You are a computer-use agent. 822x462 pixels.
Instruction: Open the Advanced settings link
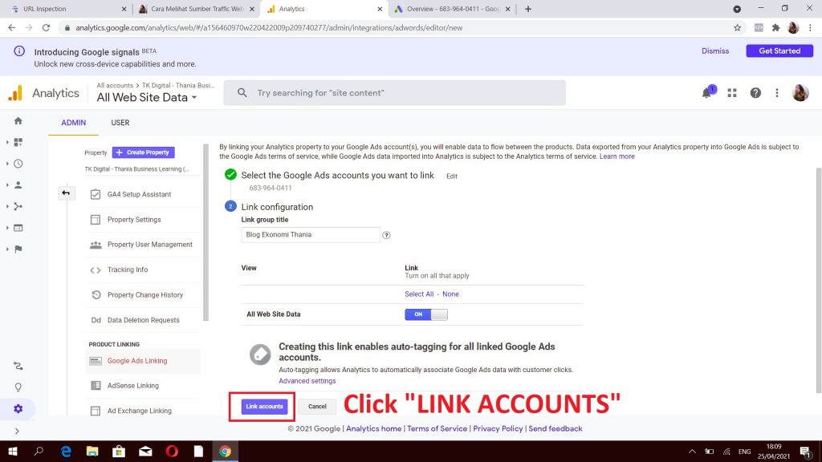point(307,381)
